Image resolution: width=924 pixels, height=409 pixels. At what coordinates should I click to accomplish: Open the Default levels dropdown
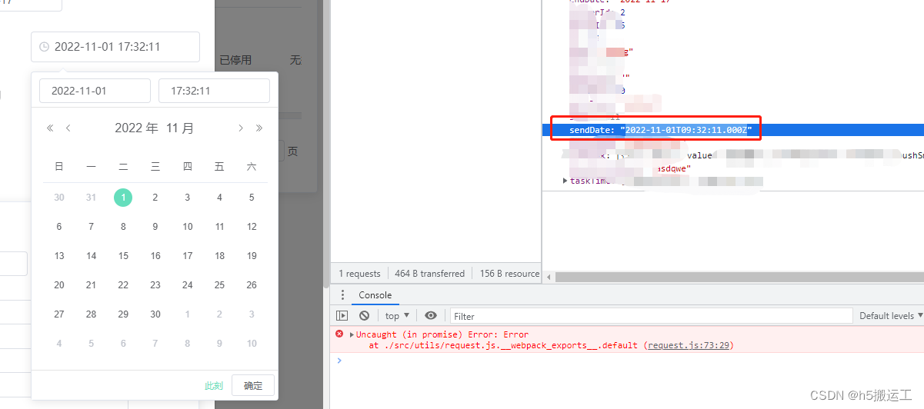tap(891, 316)
